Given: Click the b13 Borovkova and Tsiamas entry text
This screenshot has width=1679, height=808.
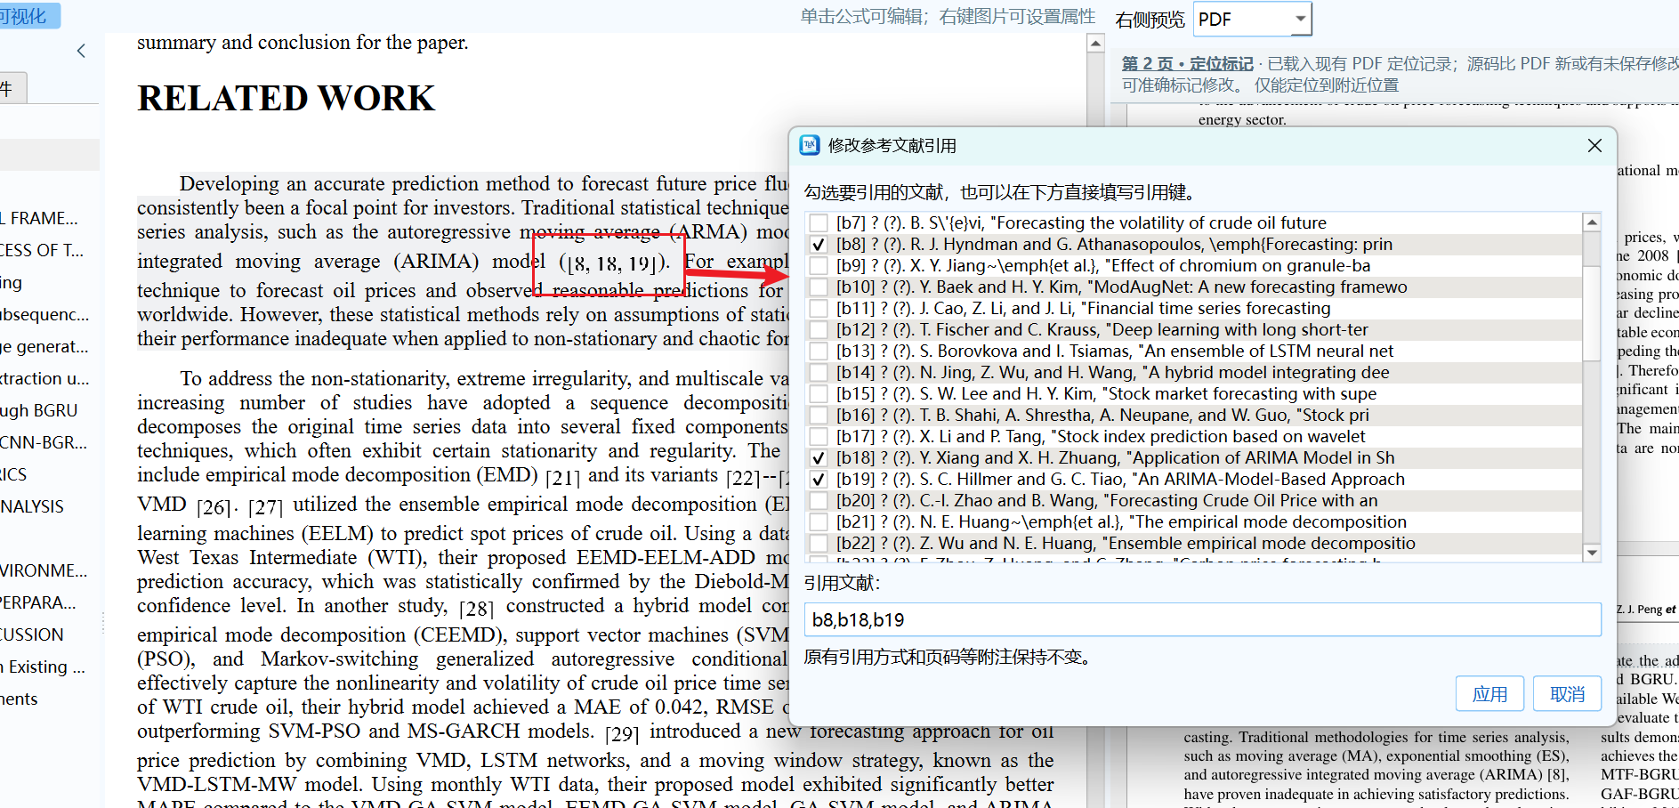Looking at the screenshot, I should point(1115,351).
